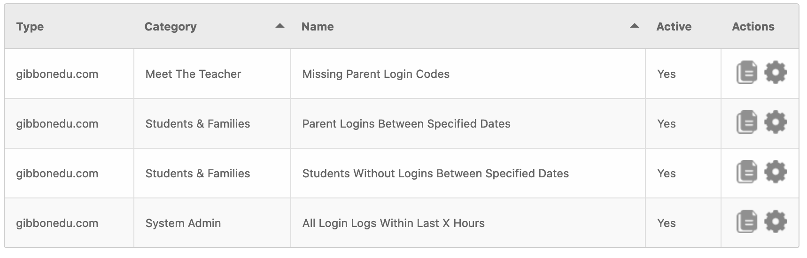Screen dimensions: 807x258
Task: Duplicate Students Without Logins Between Specified Dates
Action: coord(746,172)
